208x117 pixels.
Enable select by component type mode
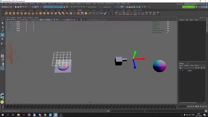point(38,7)
